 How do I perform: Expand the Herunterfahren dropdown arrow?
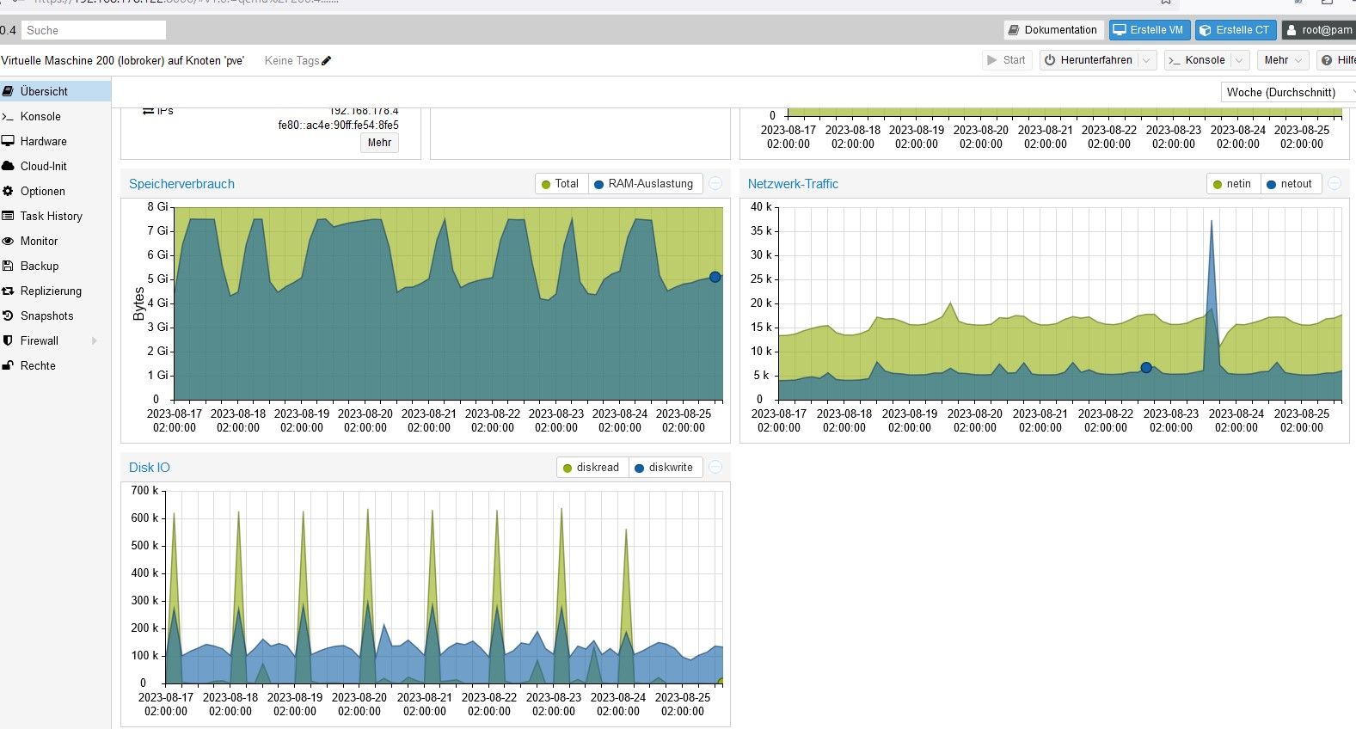coord(1146,60)
